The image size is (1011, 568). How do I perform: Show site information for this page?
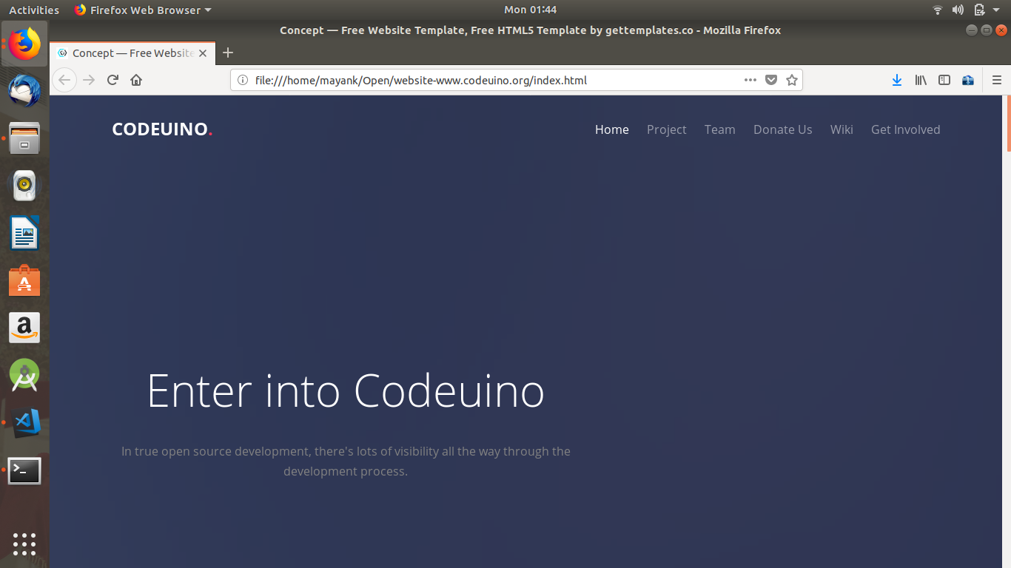point(242,80)
